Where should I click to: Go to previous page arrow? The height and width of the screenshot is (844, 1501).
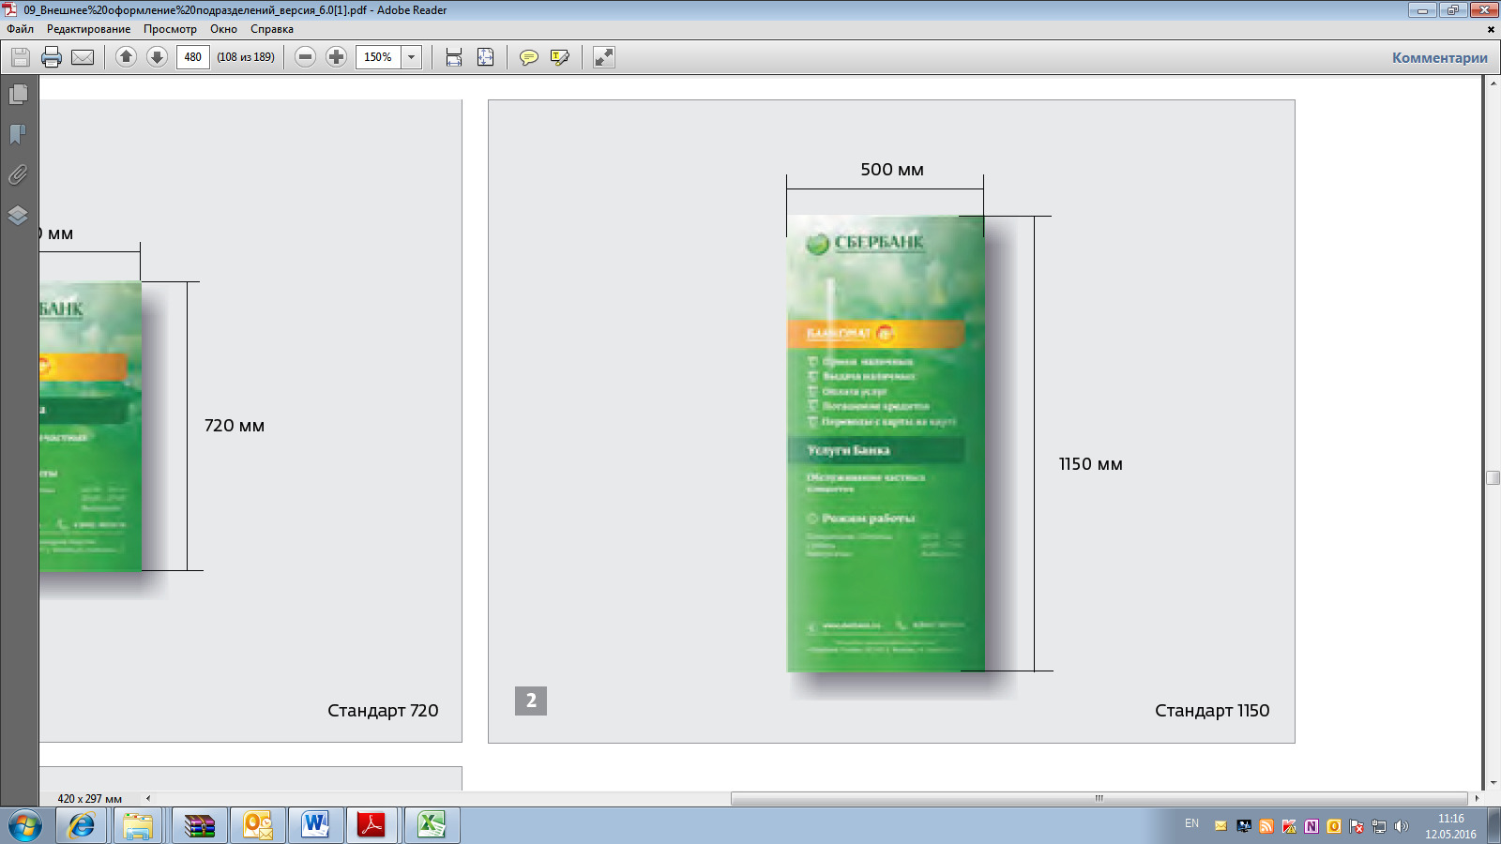point(126,57)
